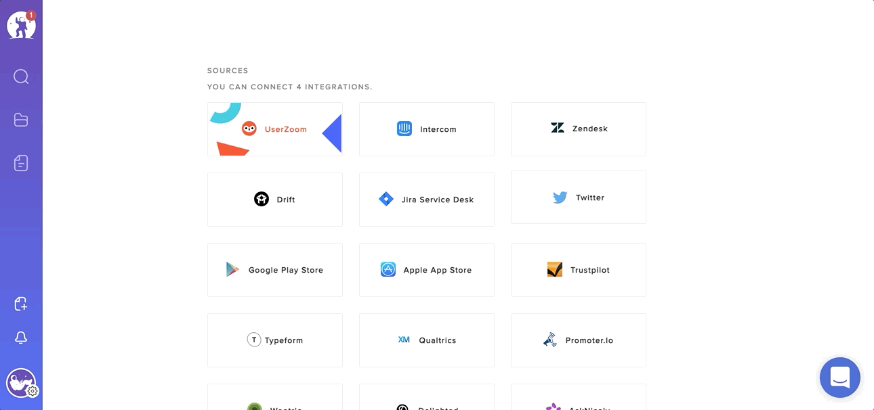Select Google Play Store text
This screenshot has width=874, height=410.
[286, 270]
